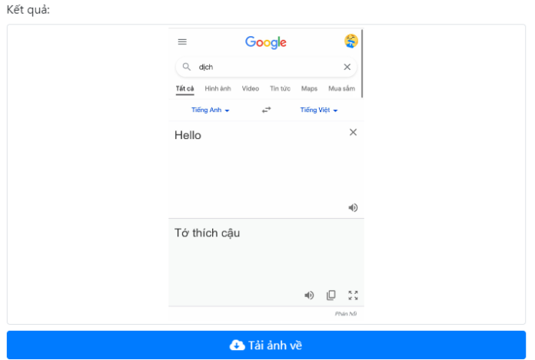Play the translated text audio
535x360 pixels.
[x=309, y=295]
